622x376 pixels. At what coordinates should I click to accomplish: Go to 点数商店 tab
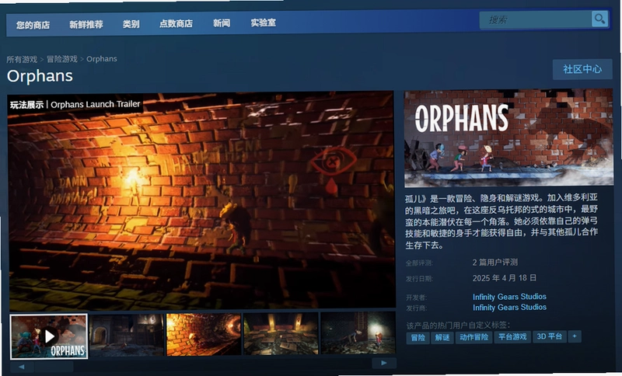pyautogui.click(x=176, y=24)
